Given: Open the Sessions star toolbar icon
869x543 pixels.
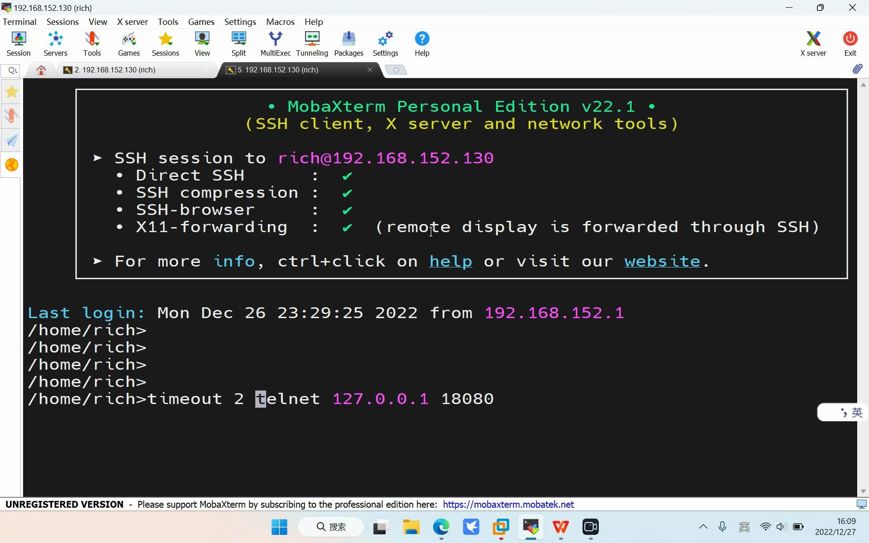Looking at the screenshot, I should click(165, 44).
